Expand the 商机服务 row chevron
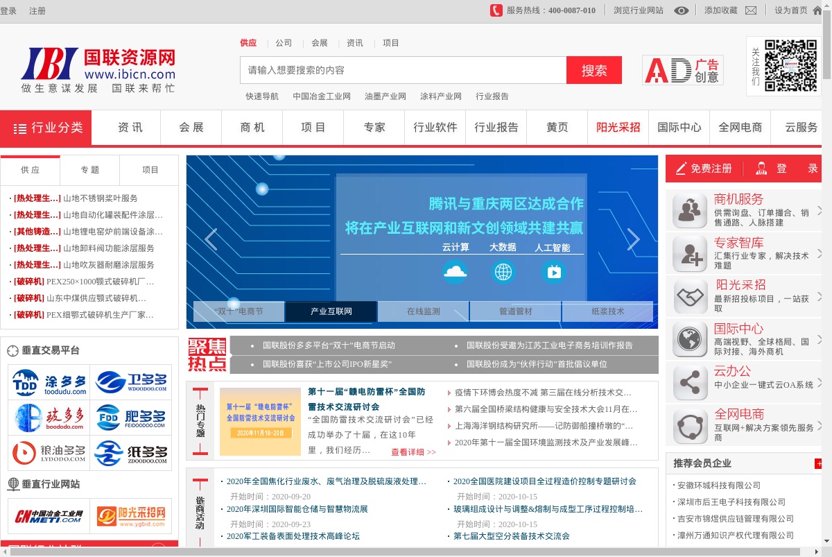The height and width of the screenshot is (557, 832). click(820, 210)
